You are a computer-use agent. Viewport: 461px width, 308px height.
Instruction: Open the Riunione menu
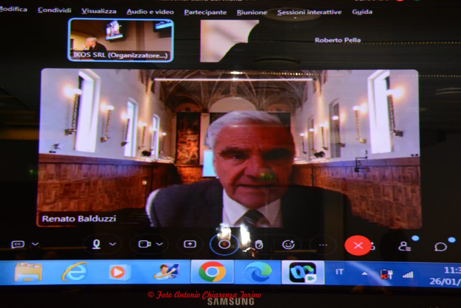(x=252, y=12)
